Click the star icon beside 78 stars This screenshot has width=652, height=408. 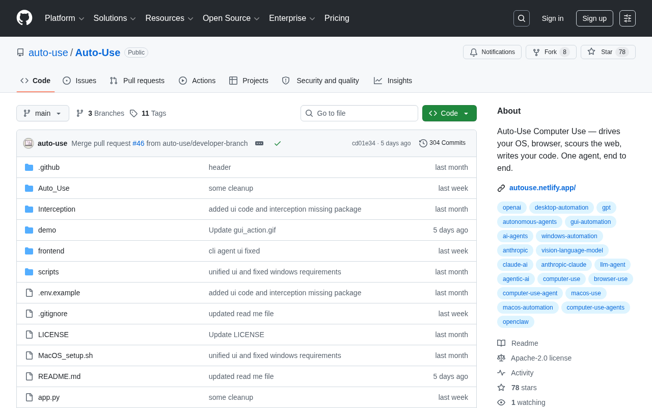point(501,388)
